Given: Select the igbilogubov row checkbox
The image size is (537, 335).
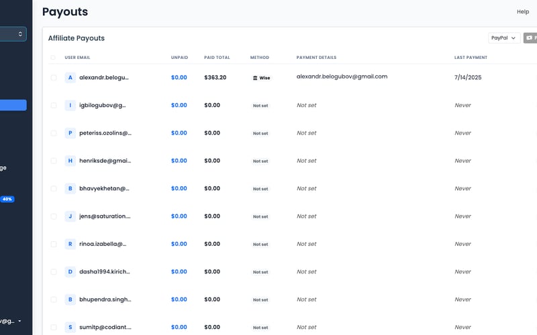Looking at the screenshot, I should pos(54,105).
